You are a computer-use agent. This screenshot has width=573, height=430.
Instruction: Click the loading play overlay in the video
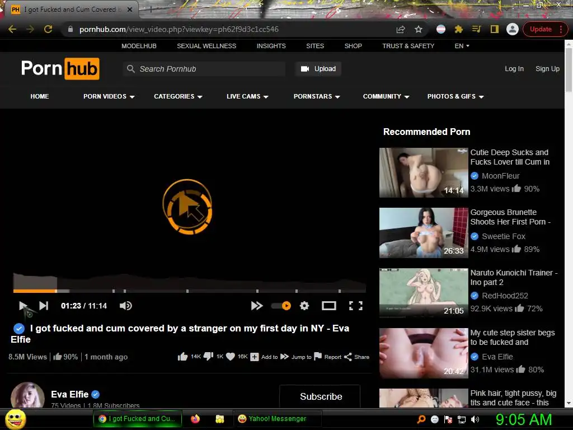[187, 207]
